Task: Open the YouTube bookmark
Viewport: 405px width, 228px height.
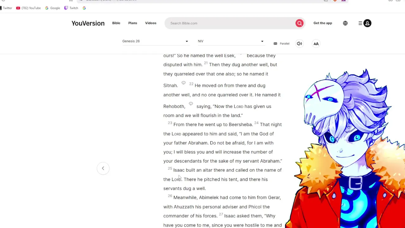Action: (x=28, y=8)
